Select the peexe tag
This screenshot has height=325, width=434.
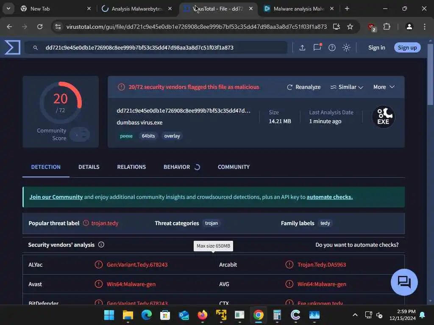[x=126, y=136]
